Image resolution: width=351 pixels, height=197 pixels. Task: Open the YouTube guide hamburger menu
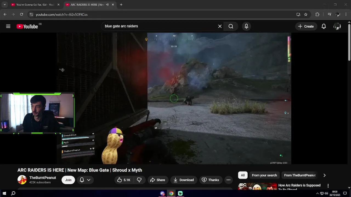coord(8,26)
